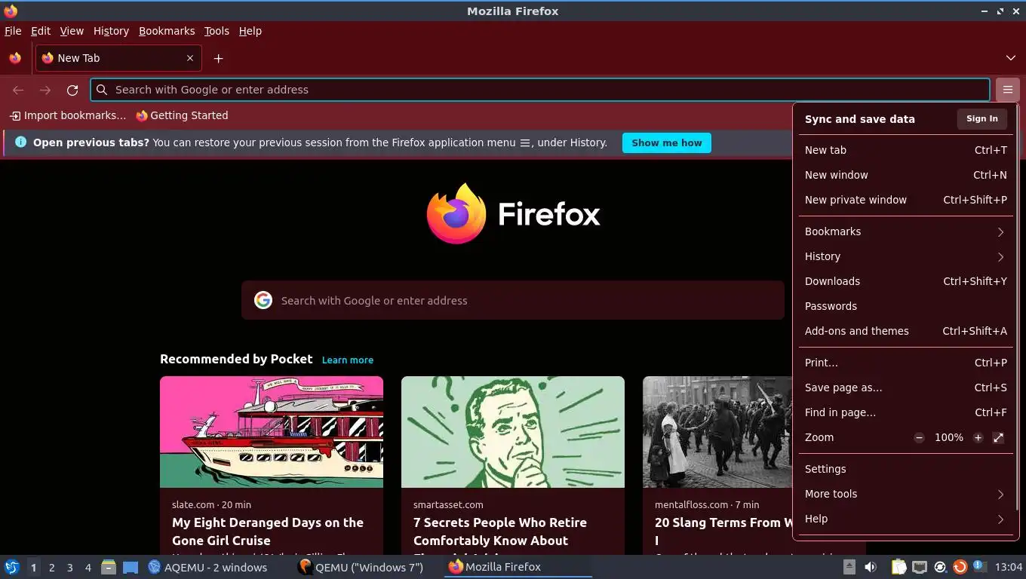Select New tab from the application menu
The height and width of the screenshot is (579, 1026).
905,150
